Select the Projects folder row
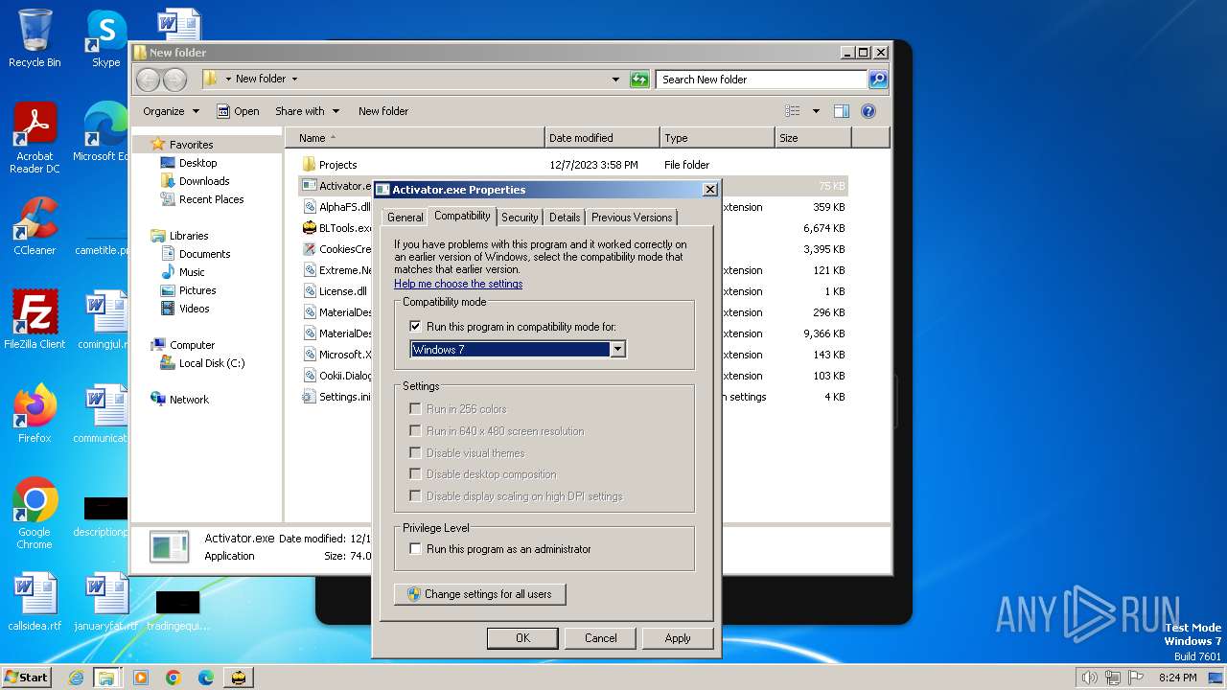 (x=573, y=165)
